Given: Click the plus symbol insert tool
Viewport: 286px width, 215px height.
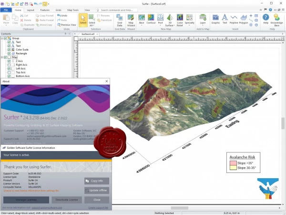Looking at the screenshot, I should coord(251,16).
